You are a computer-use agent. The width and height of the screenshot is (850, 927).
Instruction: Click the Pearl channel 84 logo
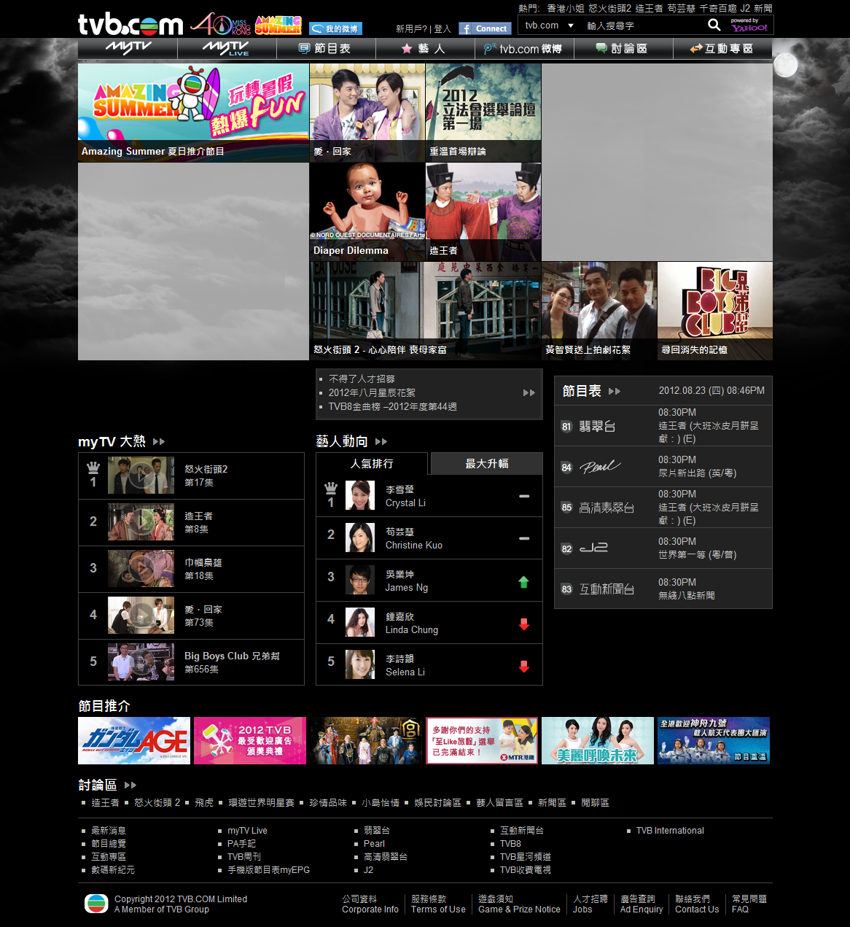(599, 467)
